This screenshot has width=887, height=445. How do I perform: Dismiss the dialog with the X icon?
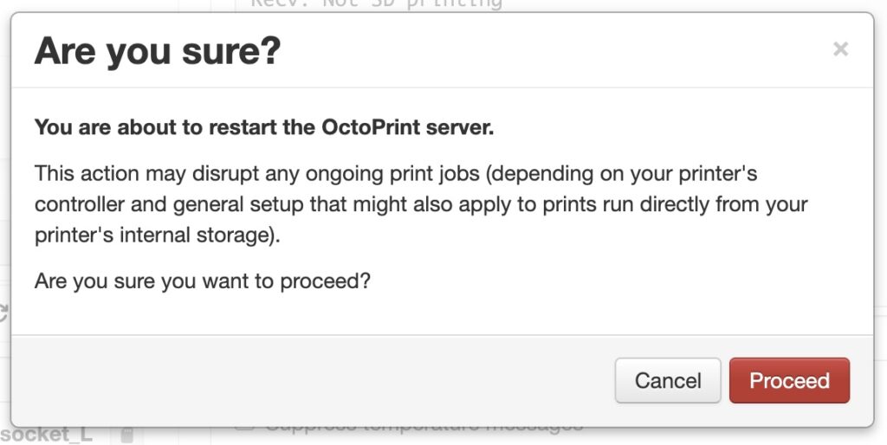(839, 50)
